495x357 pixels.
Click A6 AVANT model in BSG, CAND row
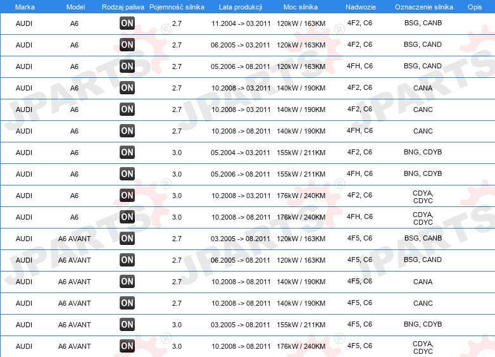coord(75,260)
